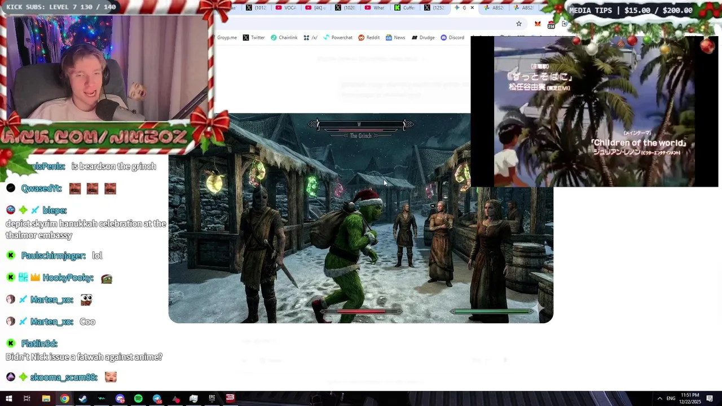Image resolution: width=722 pixels, height=406 pixels.
Task: Switch to Chrome in the taskbar
Action: pyautogui.click(x=64, y=399)
